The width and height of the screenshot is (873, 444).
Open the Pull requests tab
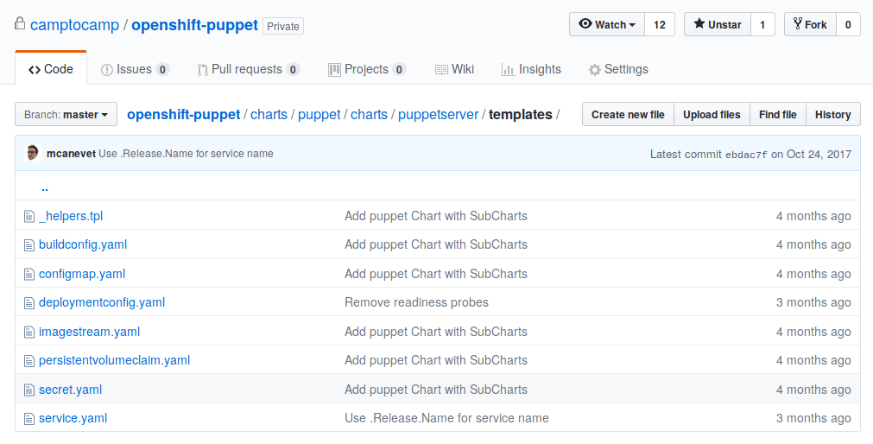click(x=249, y=69)
